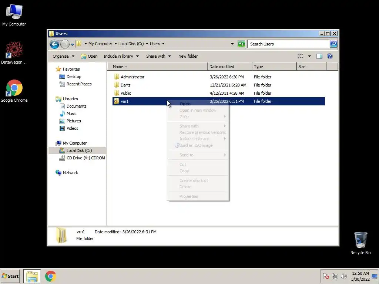This screenshot has width=379, height=284.
Task: Change view using the views icon
Action: click(301, 56)
